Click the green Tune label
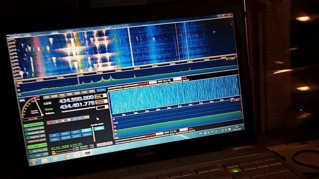This screenshot has width=319, height=179. tap(49, 109)
